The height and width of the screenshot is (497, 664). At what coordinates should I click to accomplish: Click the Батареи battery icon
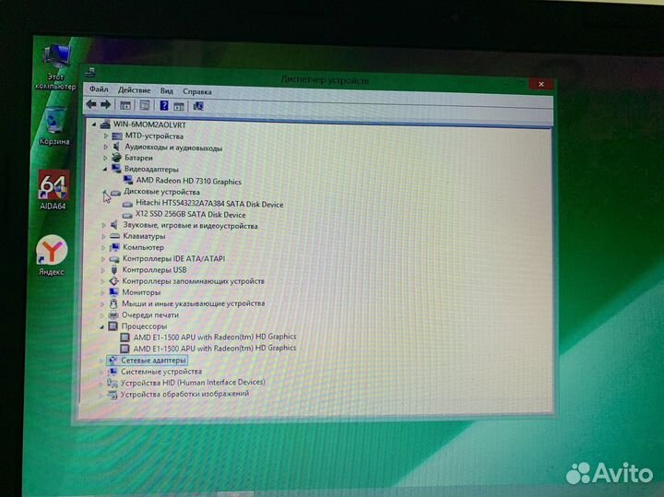116,158
